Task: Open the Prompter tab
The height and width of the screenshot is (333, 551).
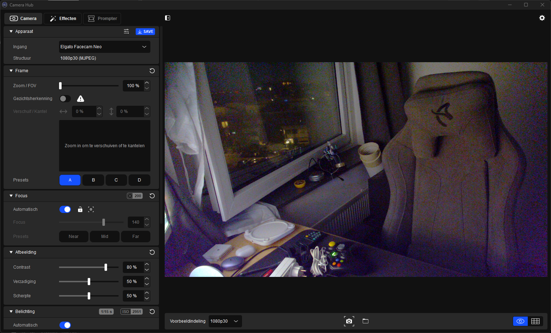Action: 102,19
